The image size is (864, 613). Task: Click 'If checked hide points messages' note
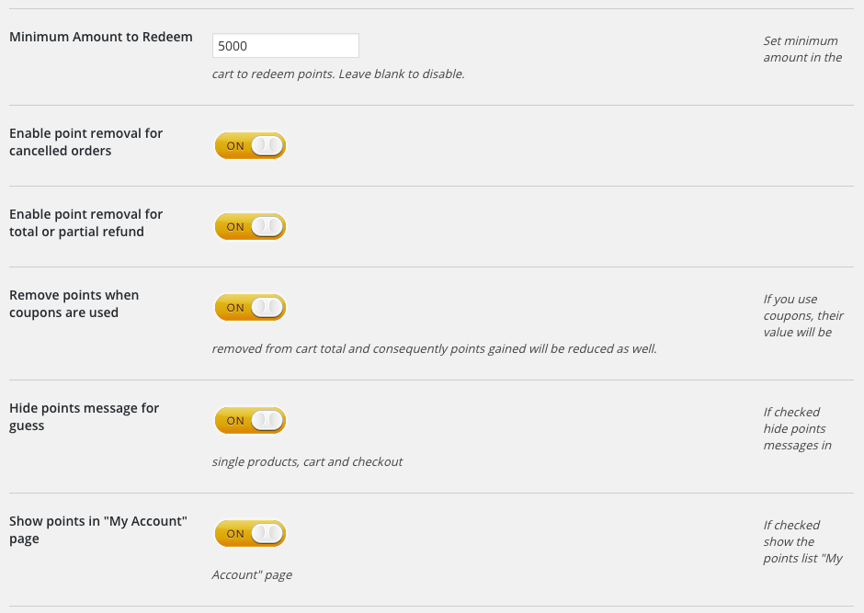tap(796, 428)
